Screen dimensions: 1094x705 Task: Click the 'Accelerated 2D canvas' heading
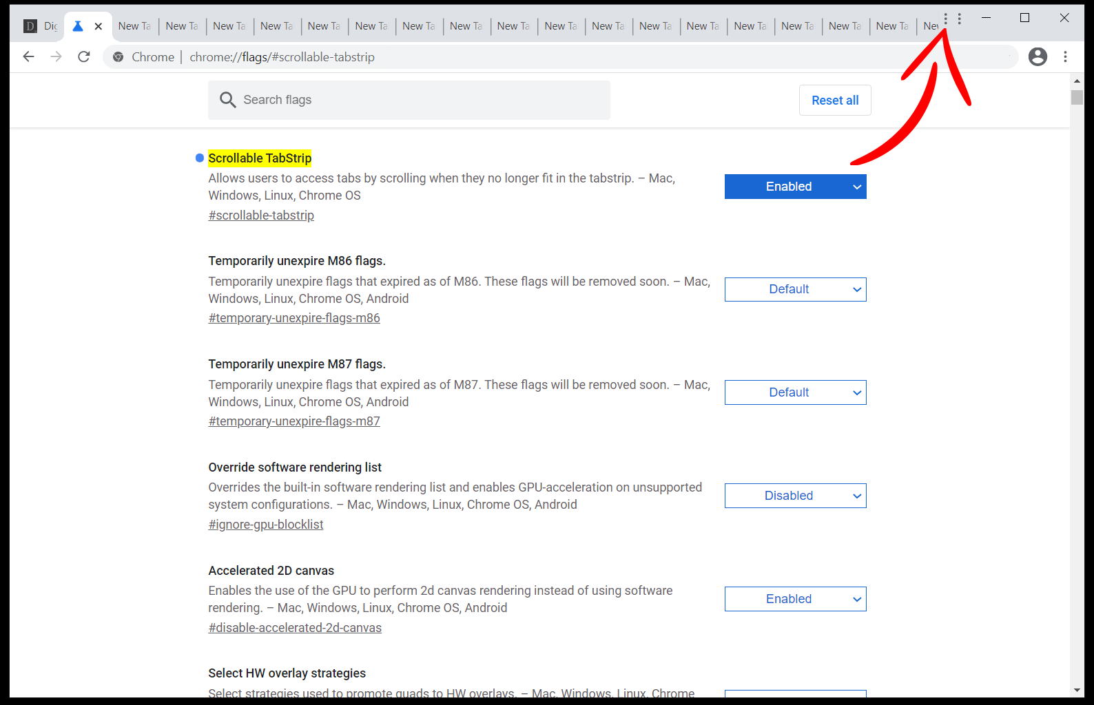[271, 571]
